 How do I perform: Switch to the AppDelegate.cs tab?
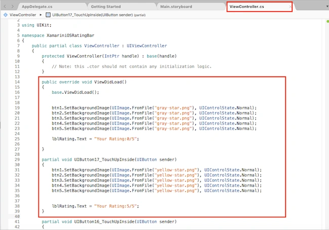pos(37,7)
